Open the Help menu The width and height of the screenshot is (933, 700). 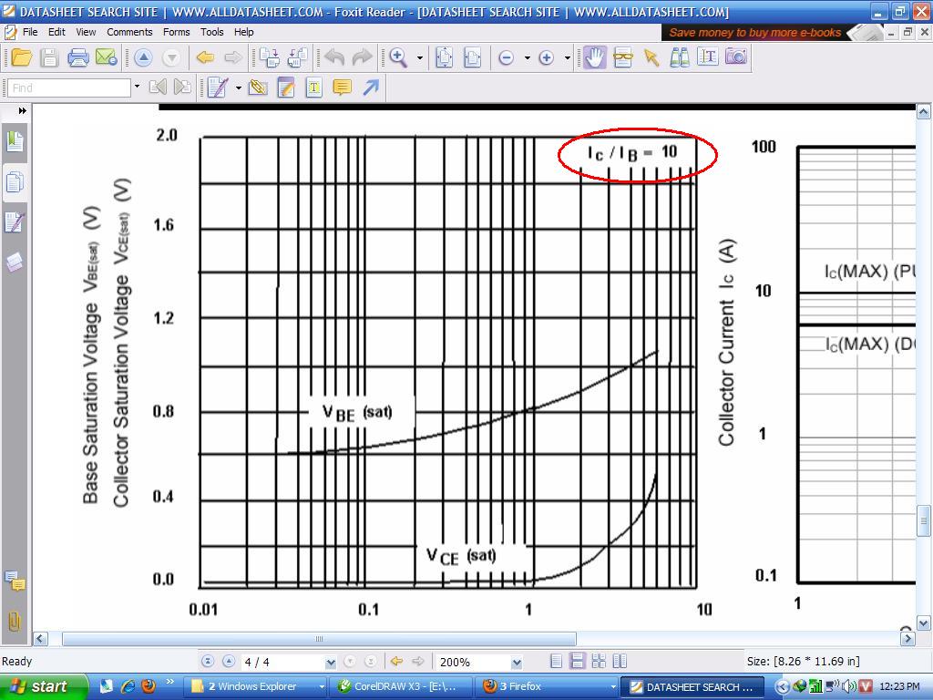[x=243, y=32]
